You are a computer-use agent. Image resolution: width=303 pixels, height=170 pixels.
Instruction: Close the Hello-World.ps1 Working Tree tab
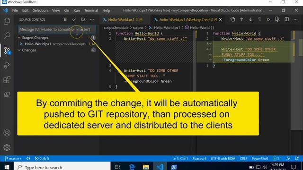point(220,19)
